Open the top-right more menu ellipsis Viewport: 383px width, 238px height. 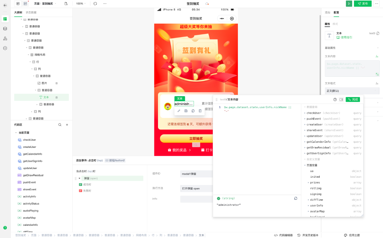point(376,4)
